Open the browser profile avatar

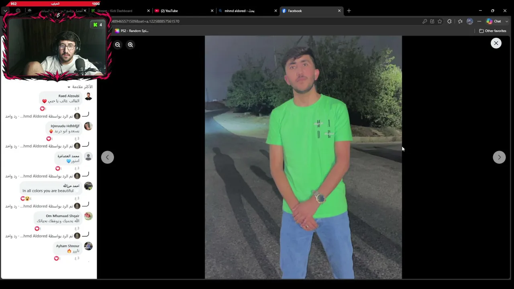tap(470, 21)
